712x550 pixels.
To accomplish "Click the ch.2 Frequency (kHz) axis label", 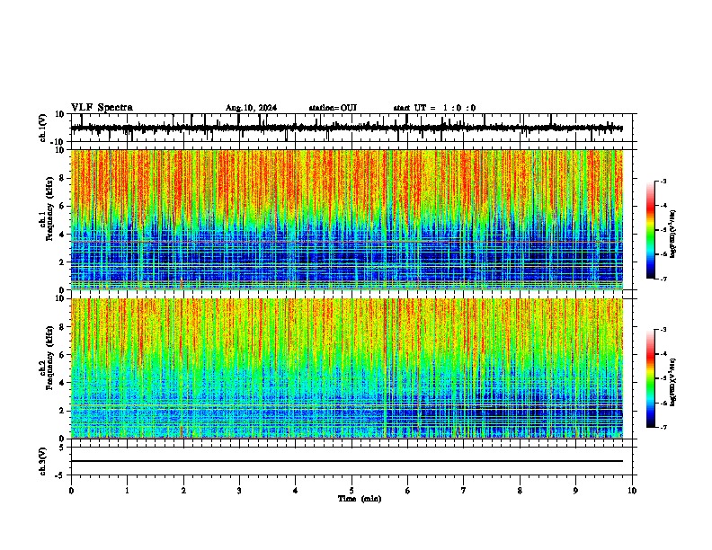I will 49,358.
